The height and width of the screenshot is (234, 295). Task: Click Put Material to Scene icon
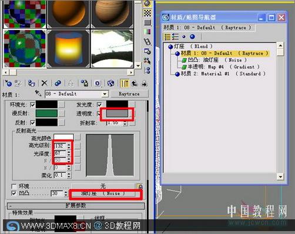tap(18, 83)
